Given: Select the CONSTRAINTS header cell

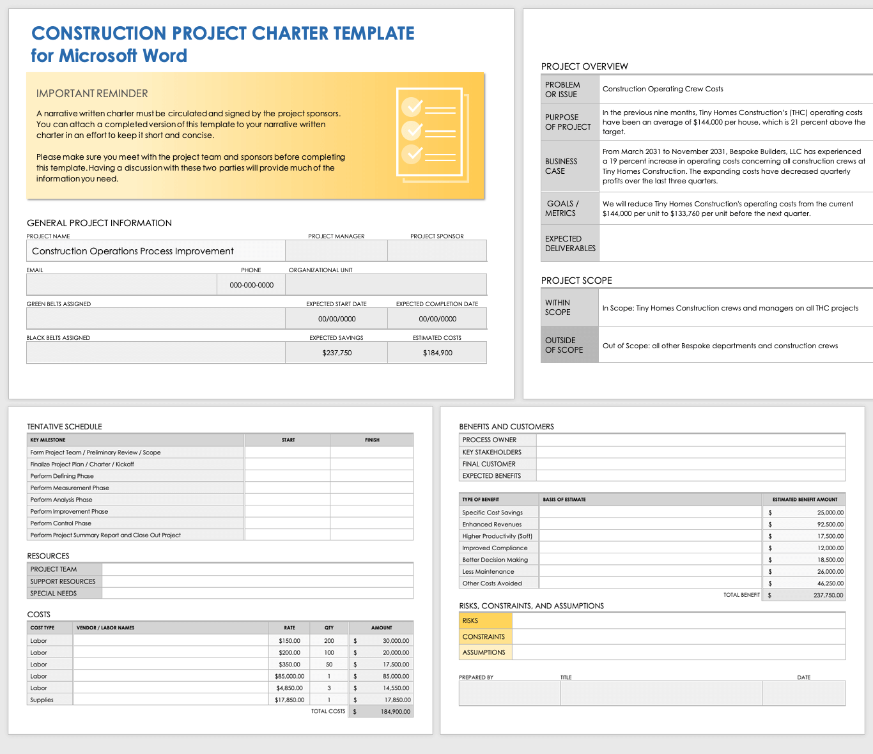Looking at the screenshot, I should pyautogui.click(x=485, y=636).
